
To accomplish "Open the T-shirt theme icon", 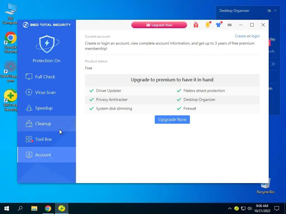I will pyautogui.click(x=219, y=25).
